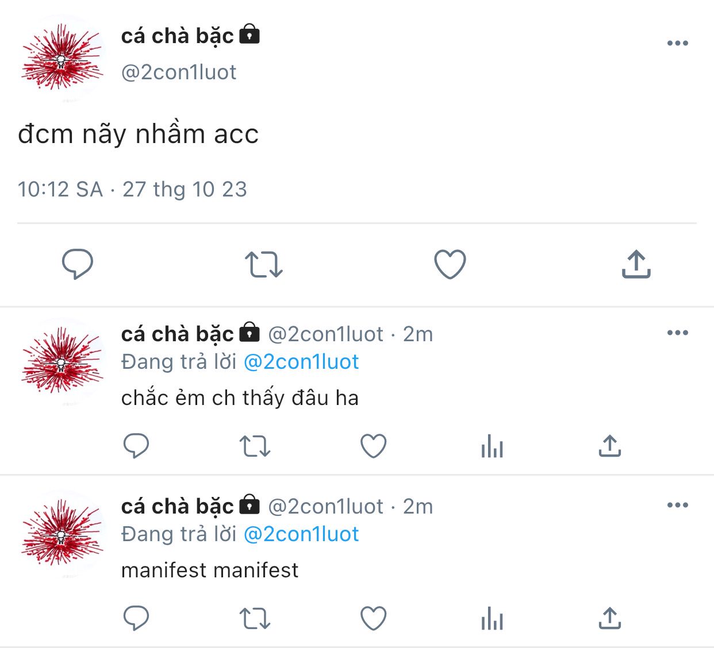Share the "manifest manifest" reply

[610, 619]
